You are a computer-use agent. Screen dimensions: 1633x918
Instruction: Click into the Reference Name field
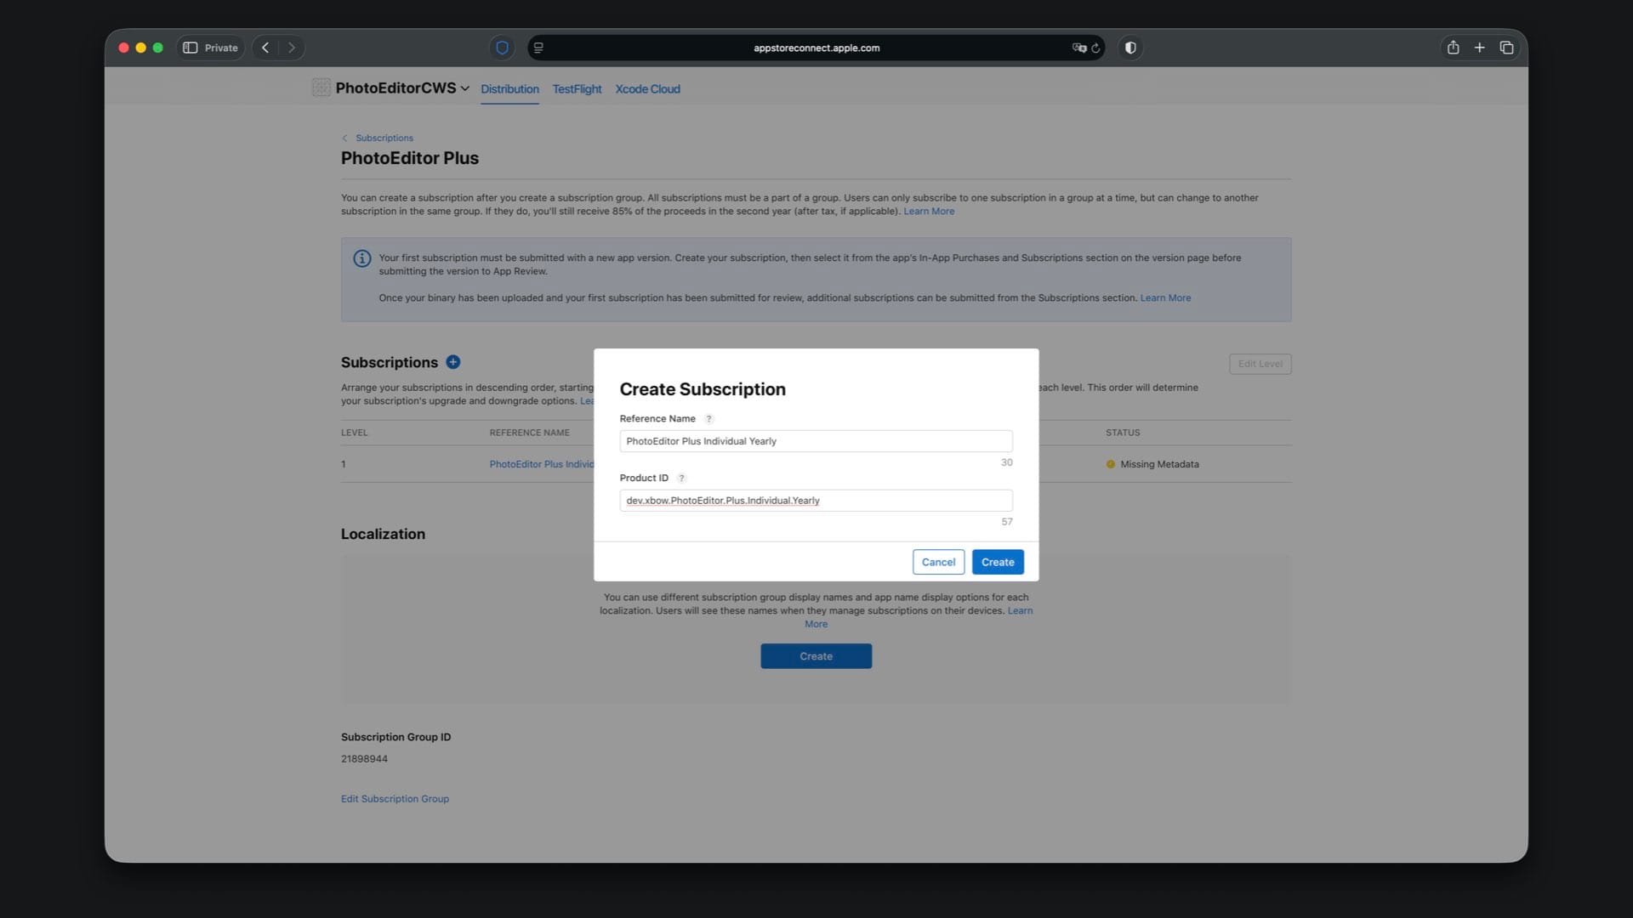pyautogui.click(x=815, y=441)
